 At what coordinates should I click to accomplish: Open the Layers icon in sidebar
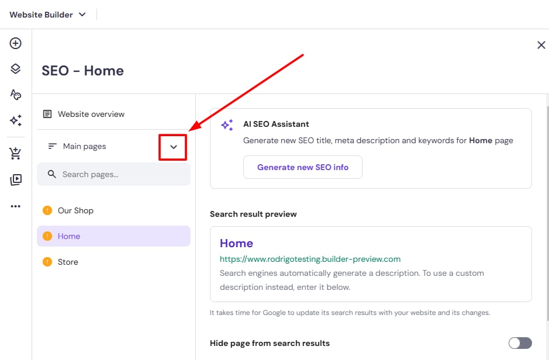(x=16, y=69)
